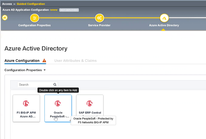This screenshot has height=139, width=206.
Task: Click the F5 logo on Oracle PeopleSoft tile
Action: (x=58, y=103)
